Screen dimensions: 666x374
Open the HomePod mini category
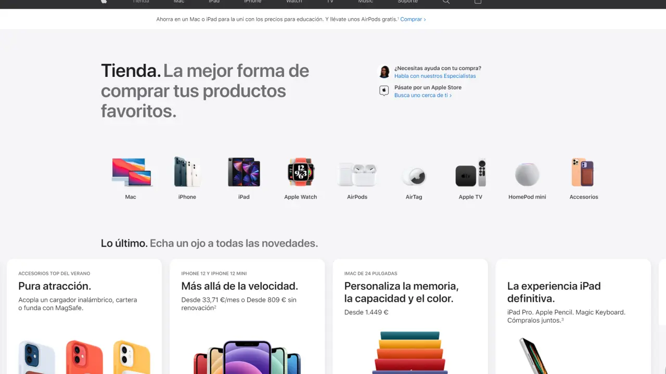pos(527,175)
